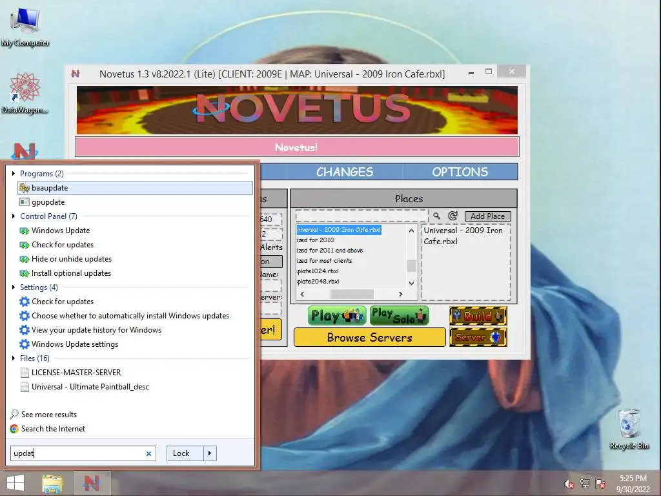Switch to the CHANGES tab in Novetus
This screenshot has height=496, width=661.
(x=345, y=172)
